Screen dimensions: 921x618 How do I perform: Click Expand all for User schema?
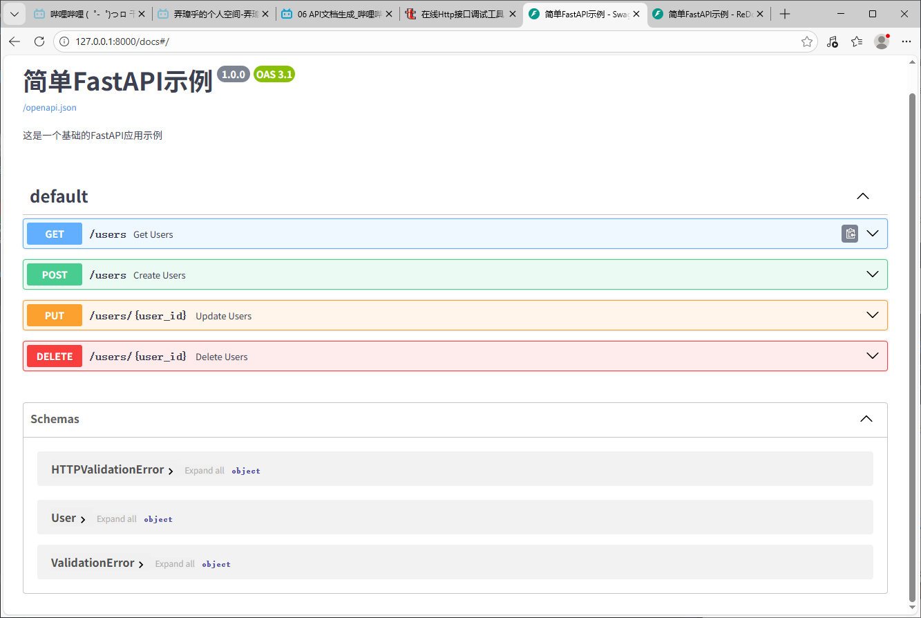click(117, 519)
